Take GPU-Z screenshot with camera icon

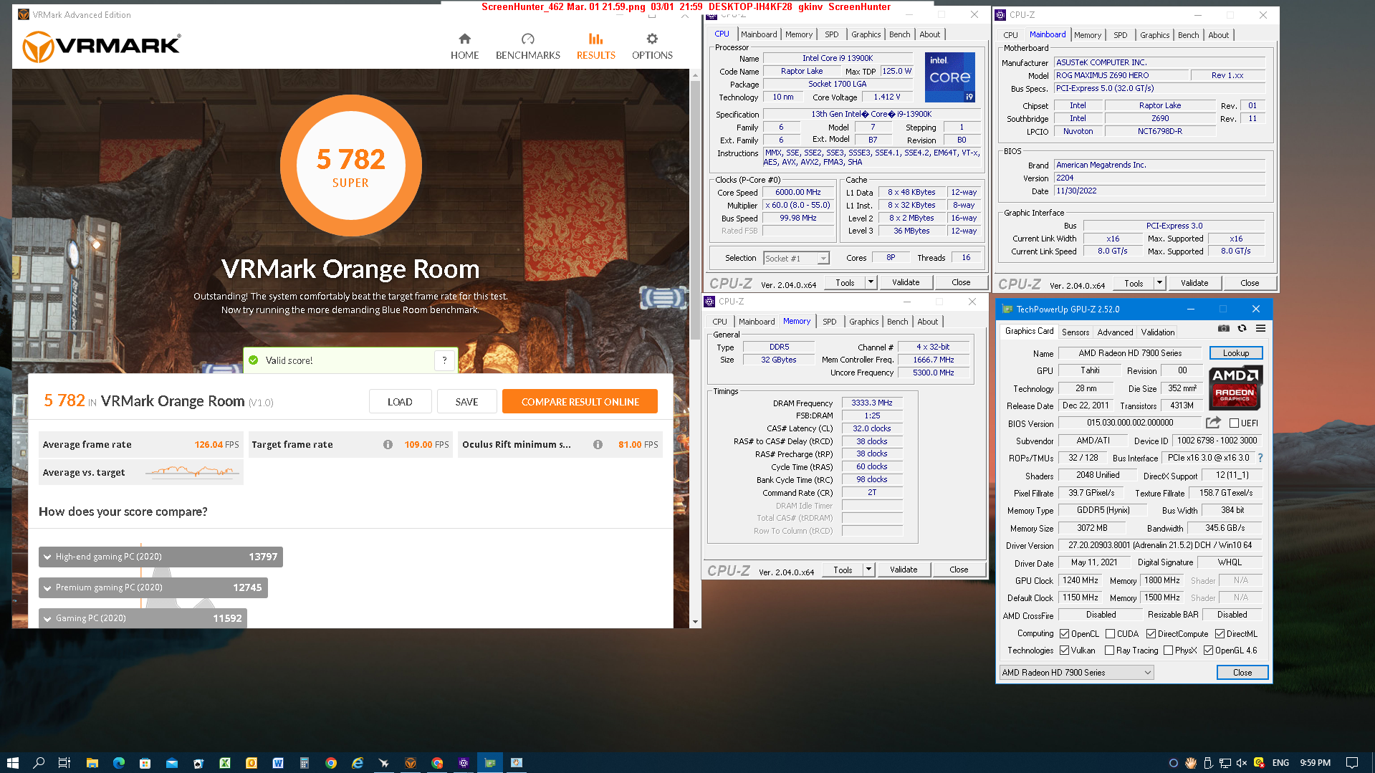point(1224,328)
